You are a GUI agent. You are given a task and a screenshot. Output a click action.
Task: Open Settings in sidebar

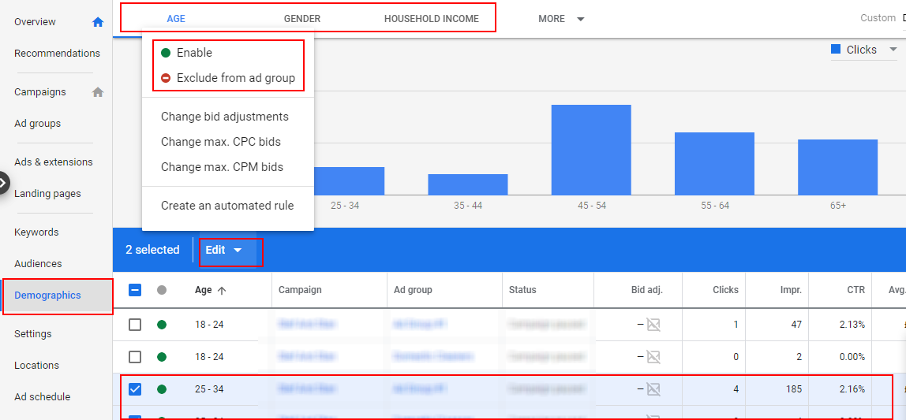pos(33,334)
